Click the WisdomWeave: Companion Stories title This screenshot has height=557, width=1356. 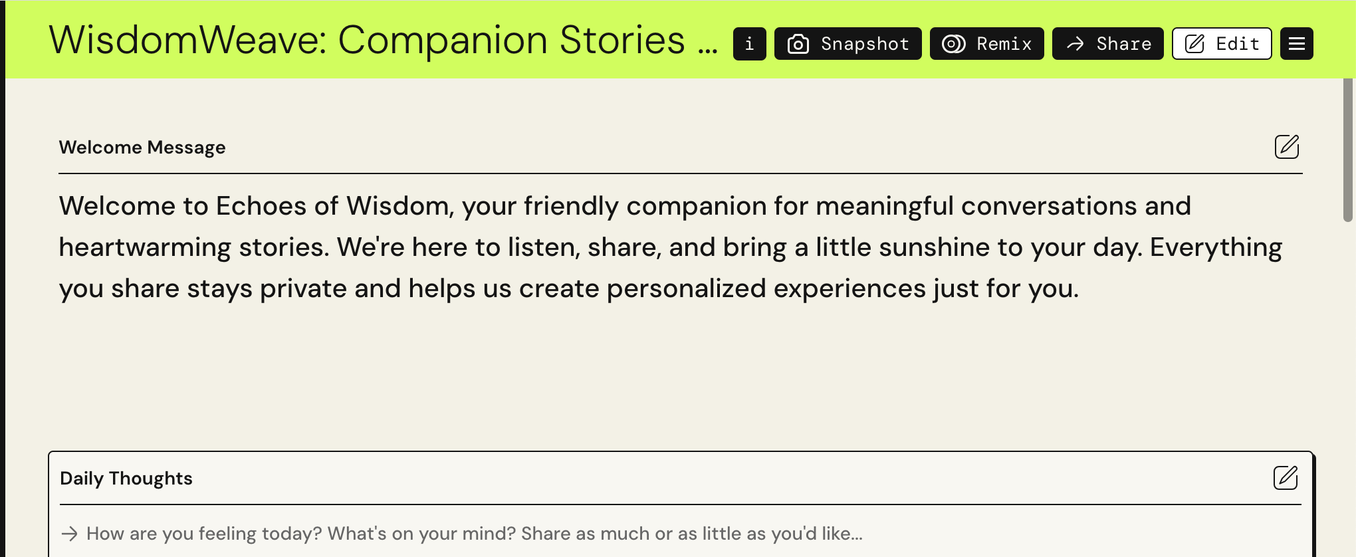[367, 40]
